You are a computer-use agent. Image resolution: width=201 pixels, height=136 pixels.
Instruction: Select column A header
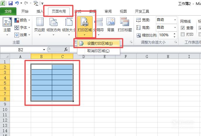(20, 57)
